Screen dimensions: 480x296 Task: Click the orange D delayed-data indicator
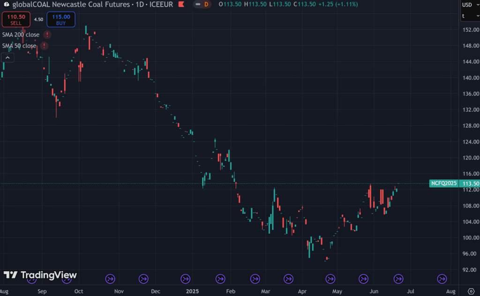coord(206,5)
